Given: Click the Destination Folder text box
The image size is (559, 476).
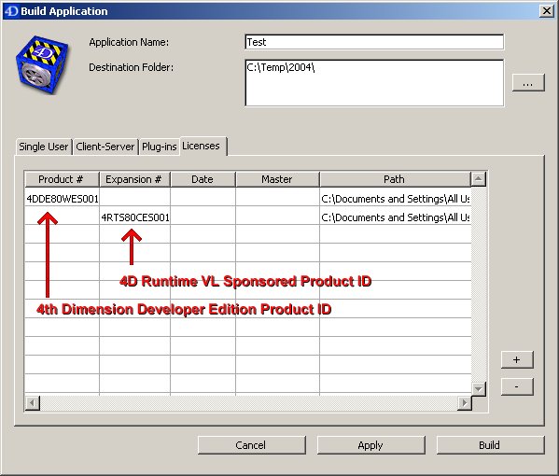Looking at the screenshot, I should [374, 83].
